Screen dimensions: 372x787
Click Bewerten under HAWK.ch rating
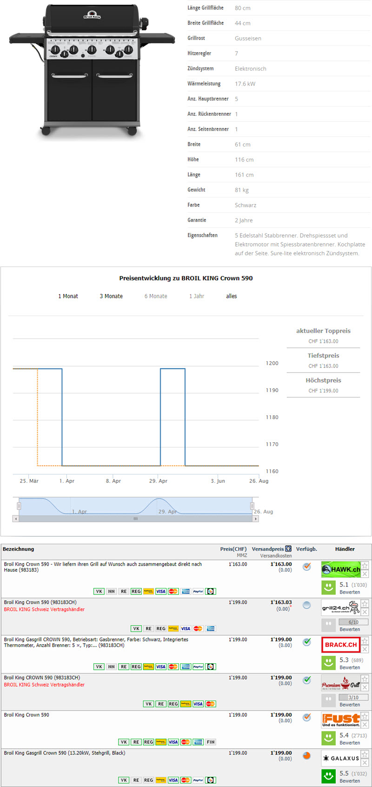350,592
